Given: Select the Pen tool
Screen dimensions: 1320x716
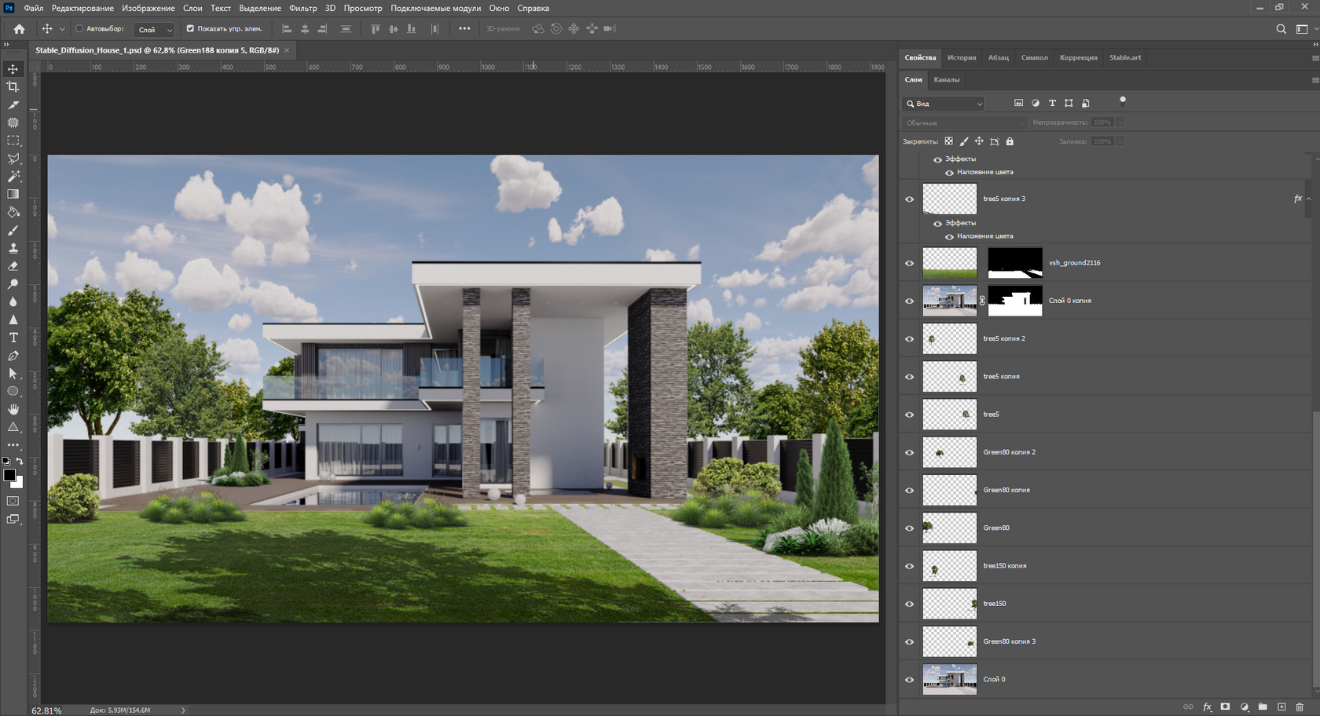Looking at the screenshot, I should [x=13, y=356].
